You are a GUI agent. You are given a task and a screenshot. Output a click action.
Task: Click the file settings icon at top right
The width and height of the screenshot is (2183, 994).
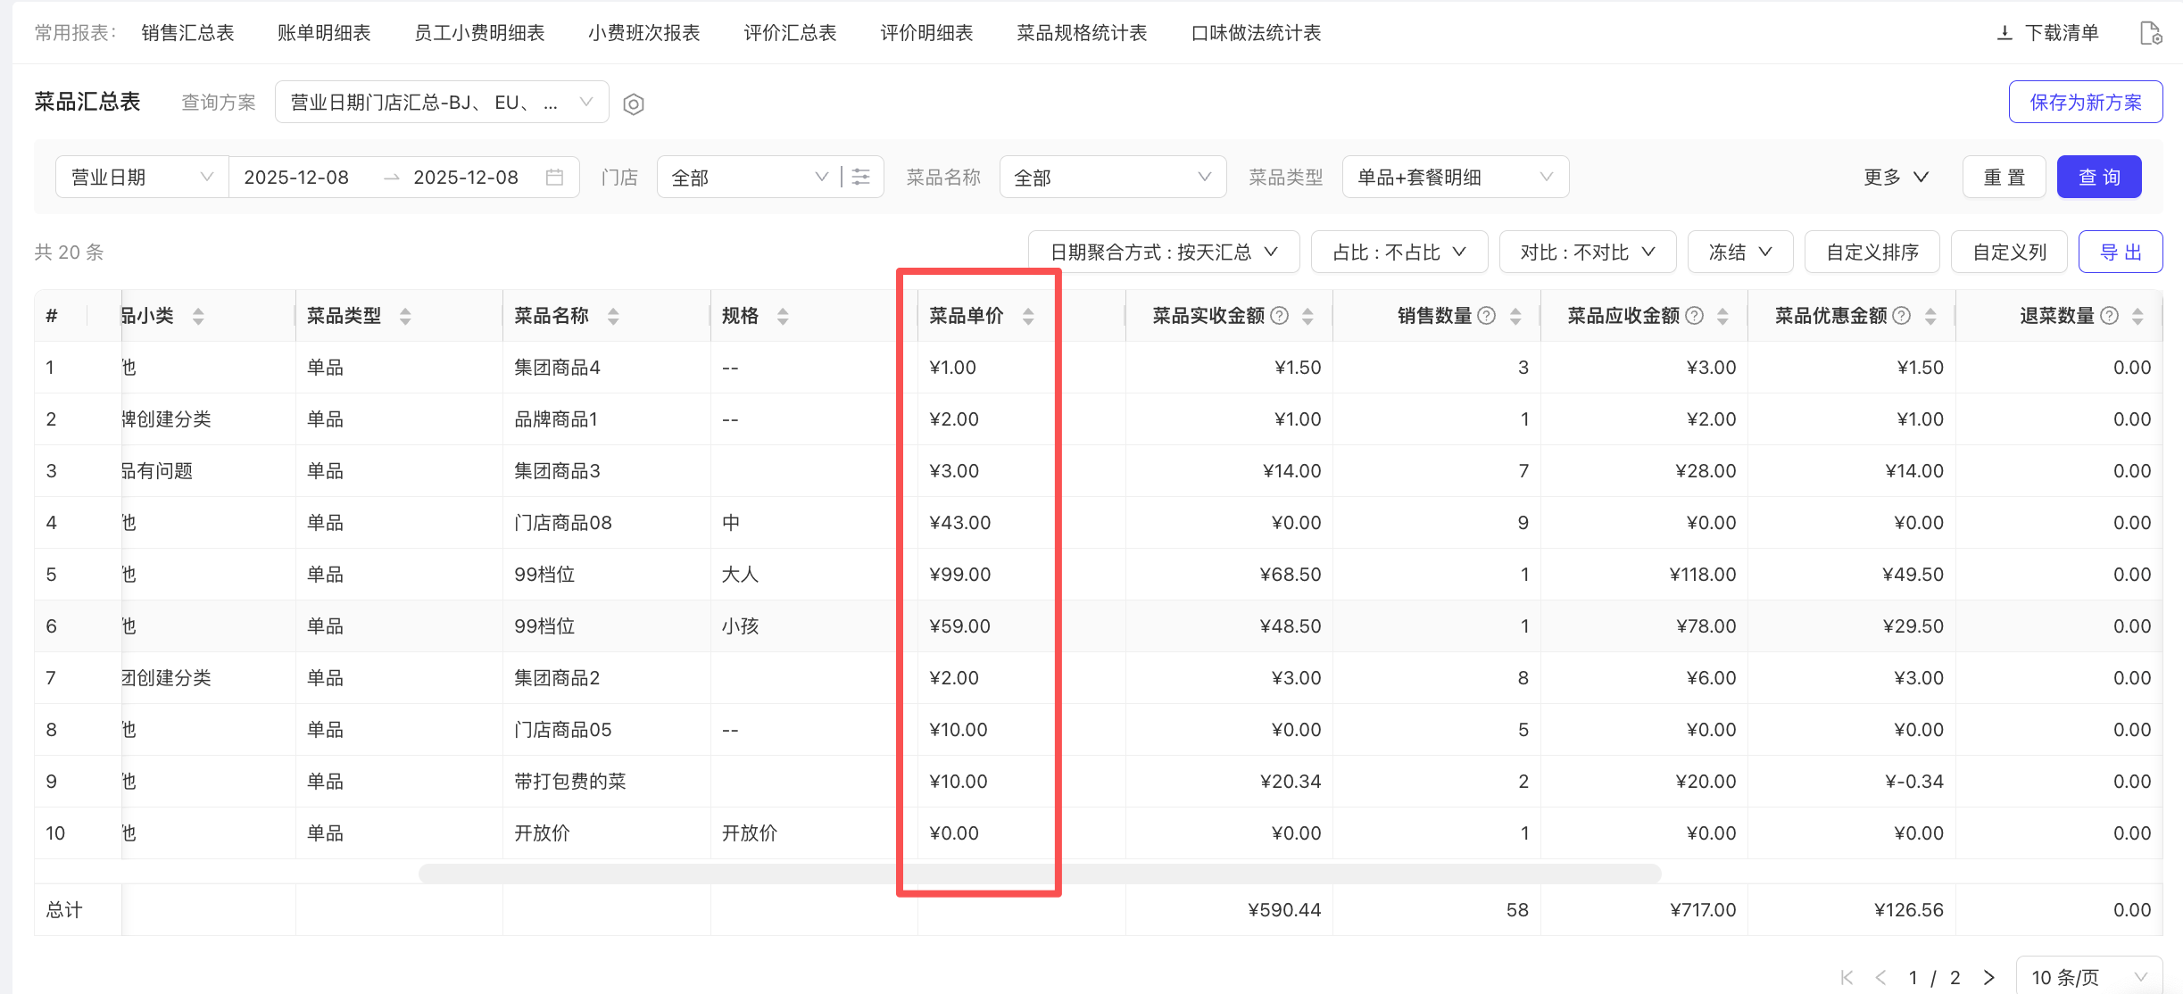pyautogui.click(x=2151, y=33)
